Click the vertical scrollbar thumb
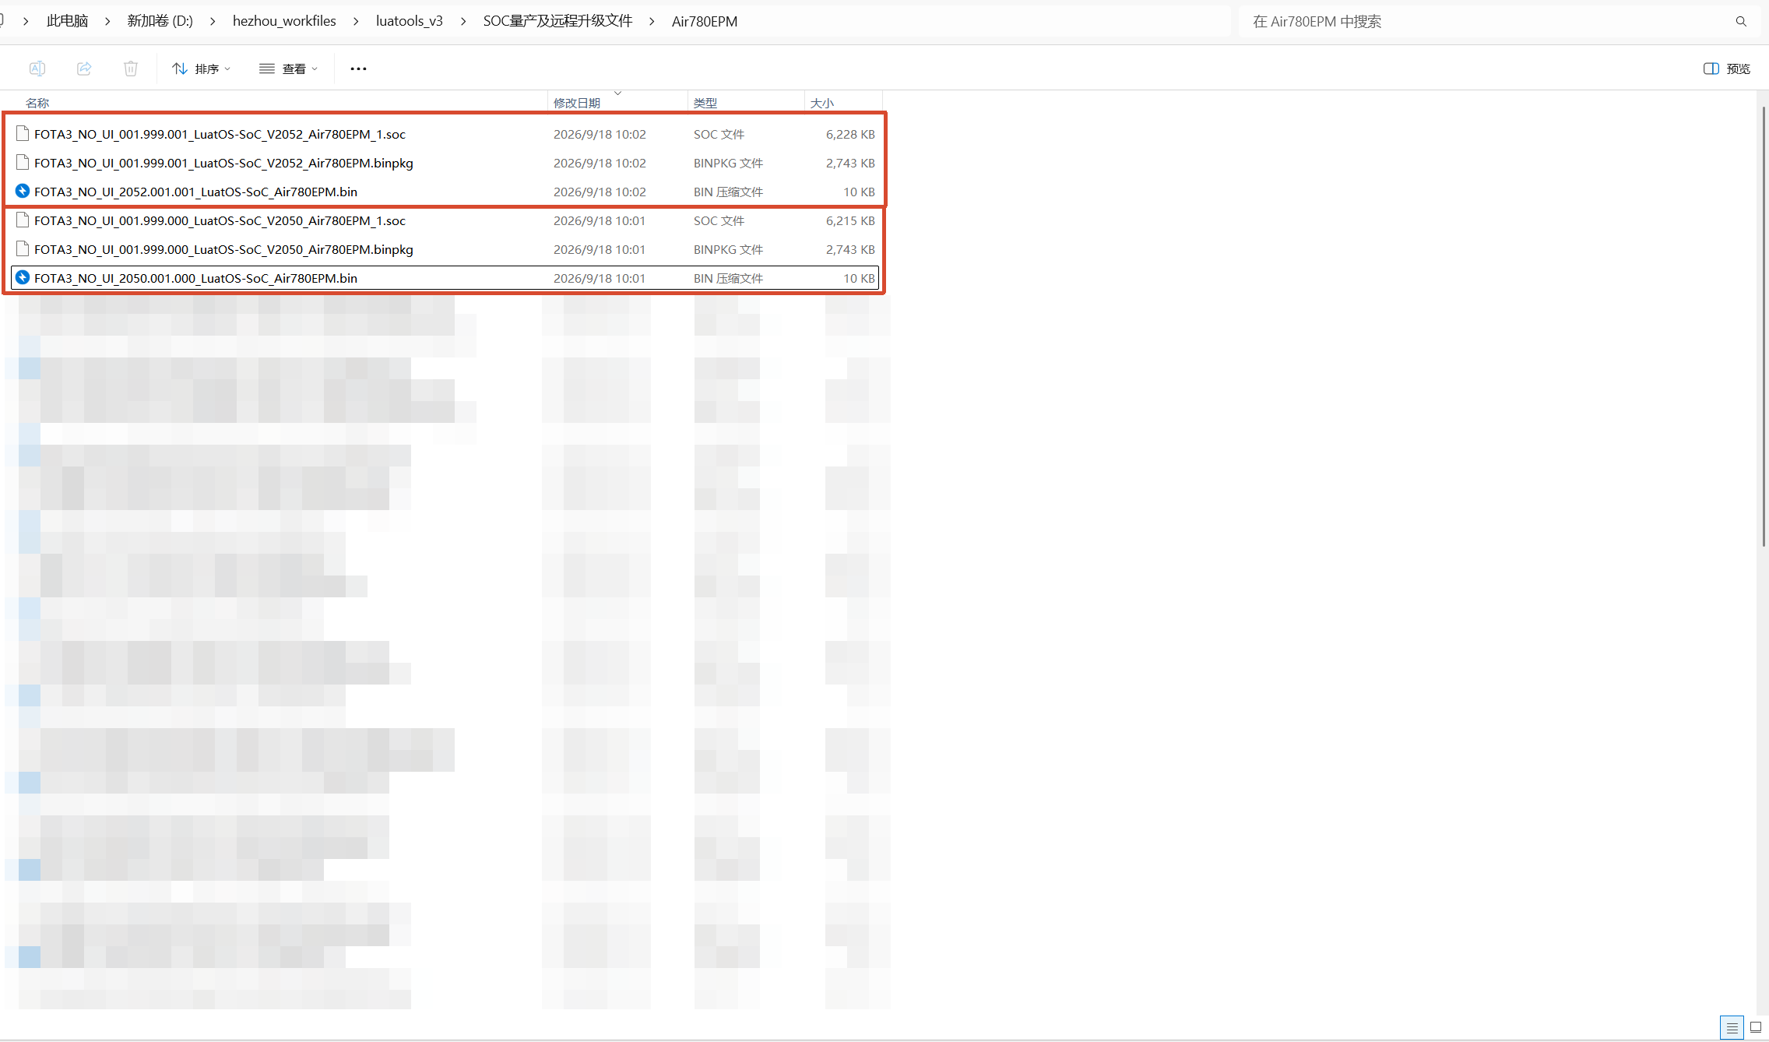 pyautogui.click(x=1764, y=326)
